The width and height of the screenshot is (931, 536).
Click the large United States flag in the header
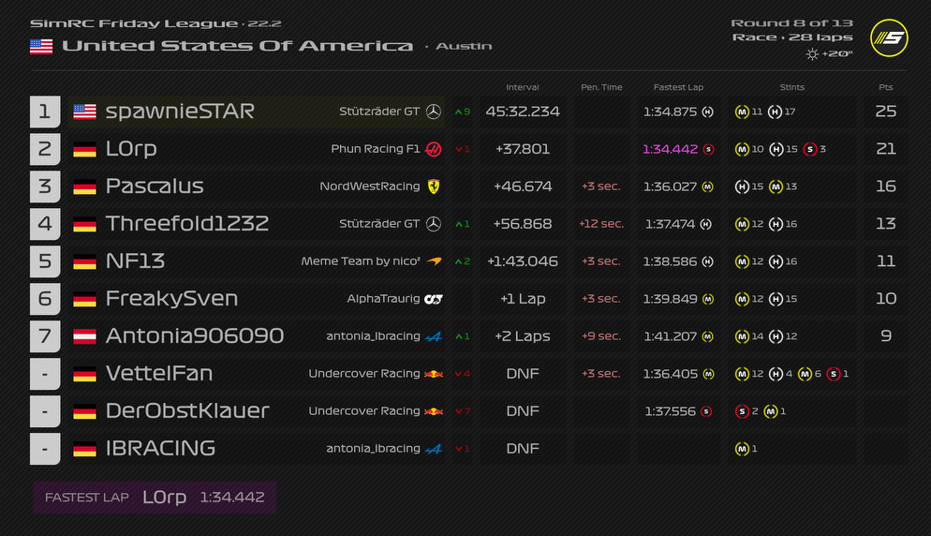click(x=41, y=46)
